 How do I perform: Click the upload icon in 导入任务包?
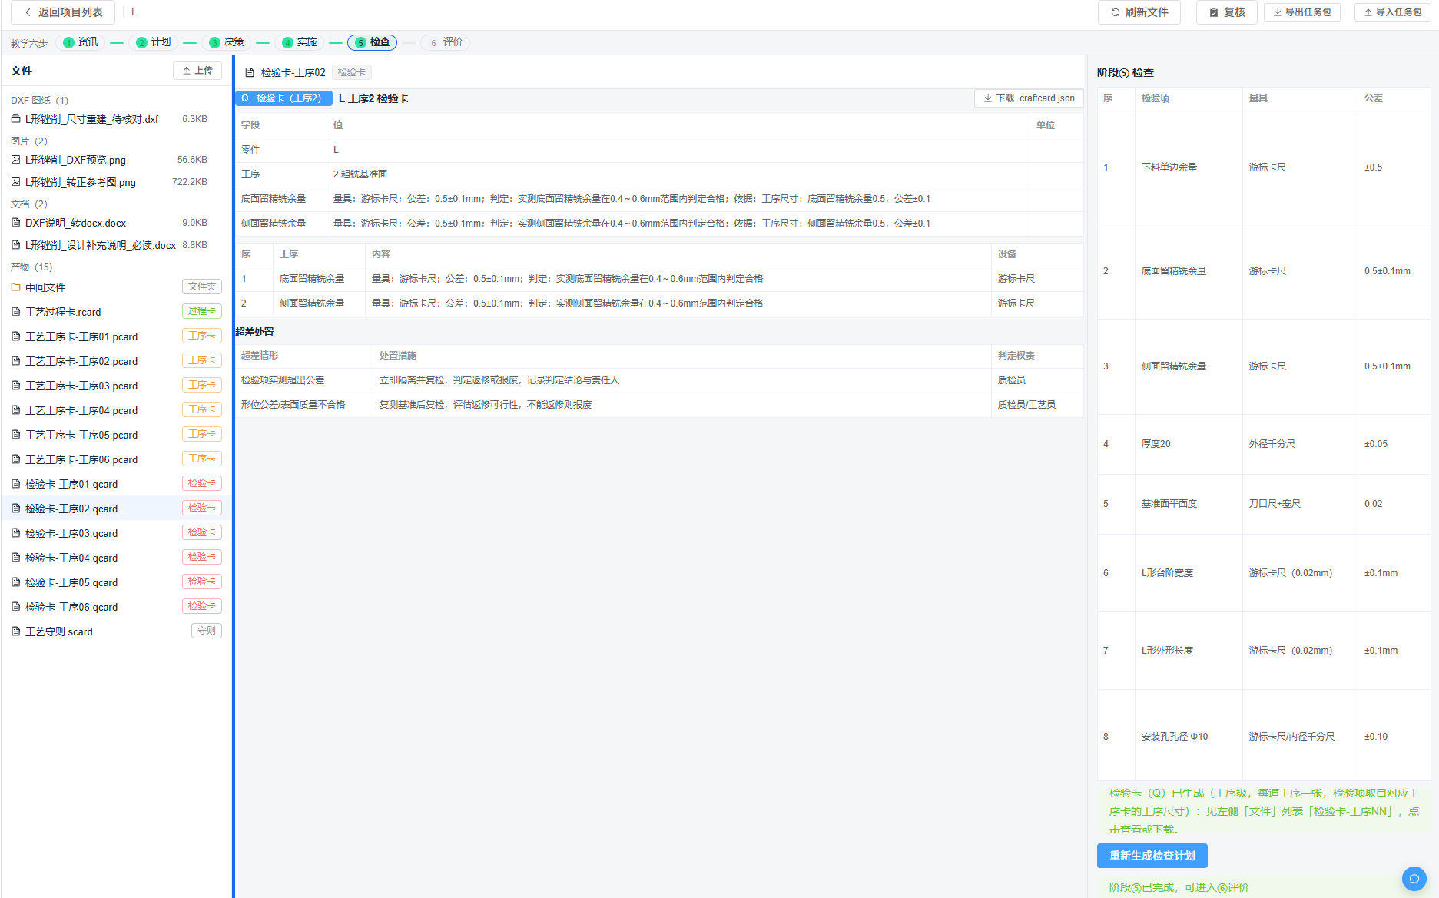(x=1368, y=12)
